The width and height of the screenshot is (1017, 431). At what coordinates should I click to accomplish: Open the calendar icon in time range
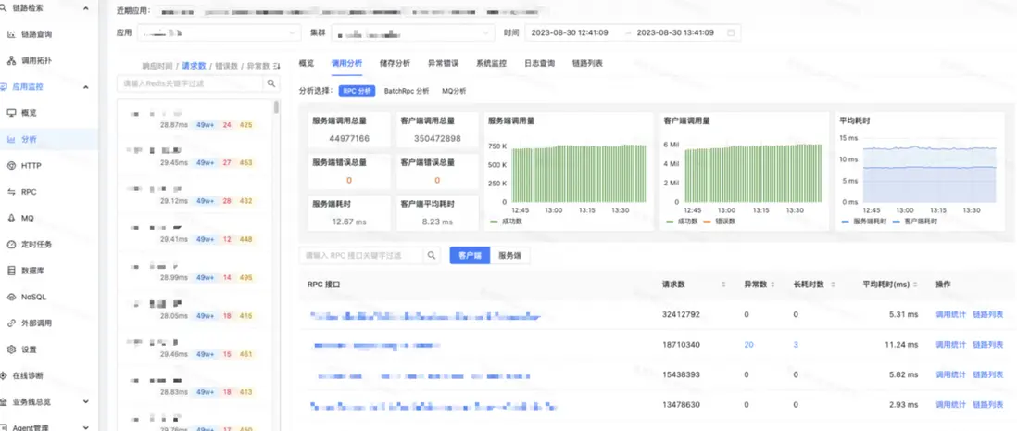point(732,32)
